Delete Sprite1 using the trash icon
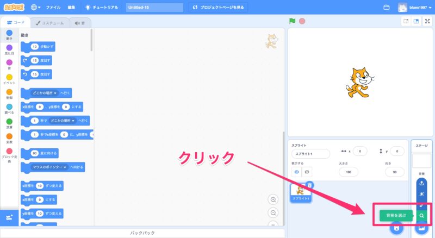Image resolution: width=435 pixels, height=238 pixels. point(309,185)
